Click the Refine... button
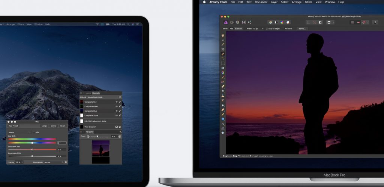Screen dimensions: 384x187 [302, 29]
